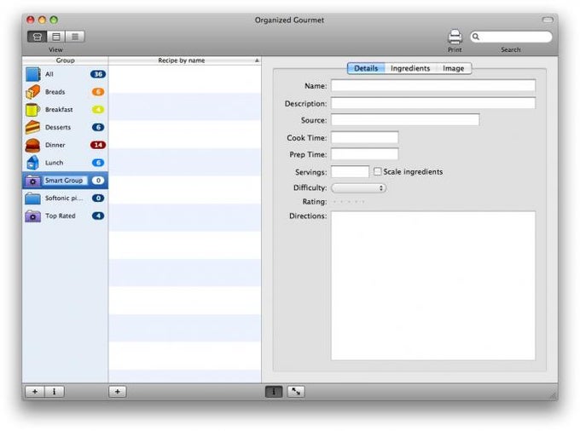
Task: Click the 'Smart Group' name label
Action: pyautogui.click(x=64, y=181)
